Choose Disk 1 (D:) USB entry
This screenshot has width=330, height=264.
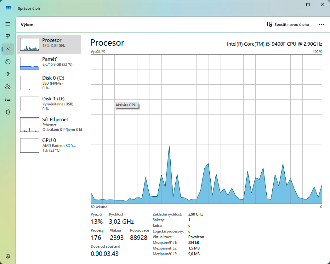point(49,104)
